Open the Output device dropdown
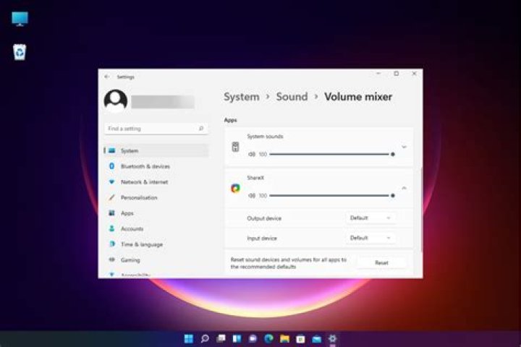Viewport: 521px width, 347px height. tap(370, 218)
